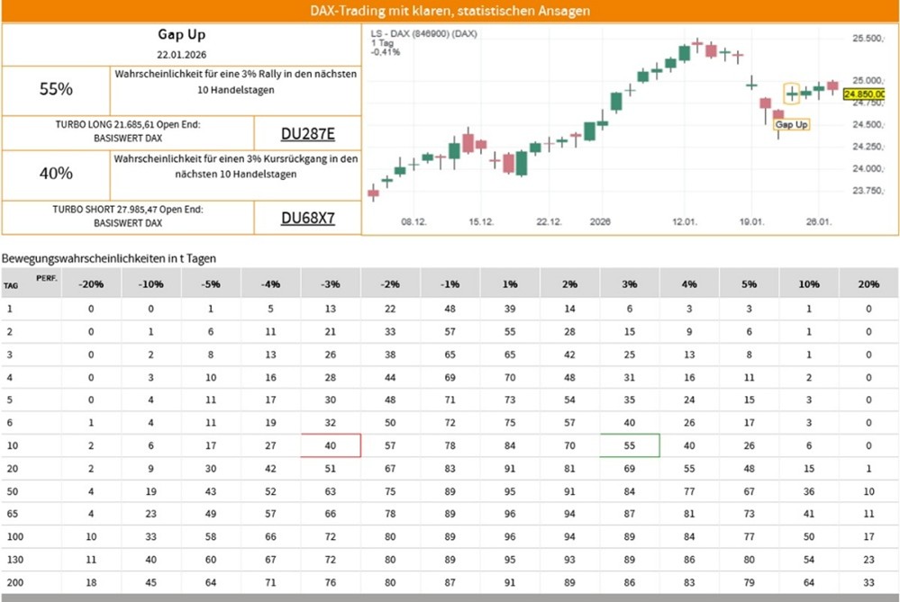Screen dimensions: 900x602
Task: Click the 20% column header
Action: [868, 283]
